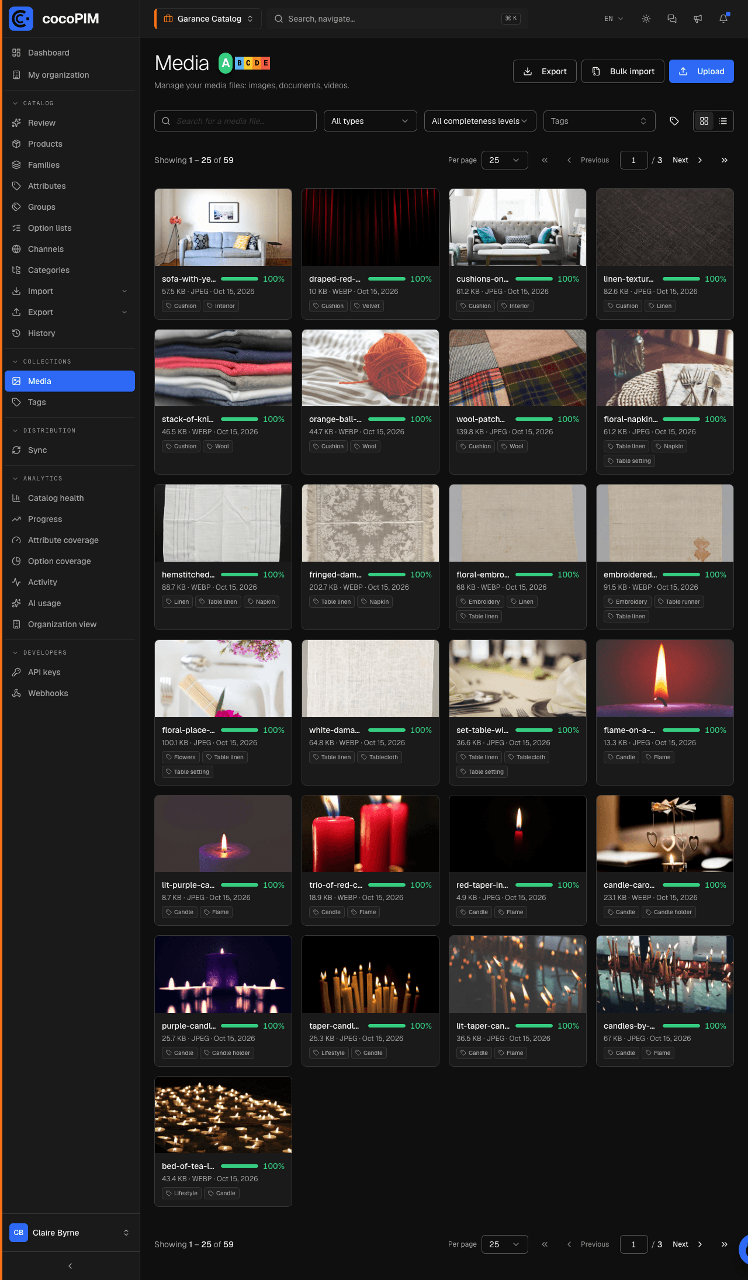
Task: Open the notifications bell
Action: click(x=723, y=19)
